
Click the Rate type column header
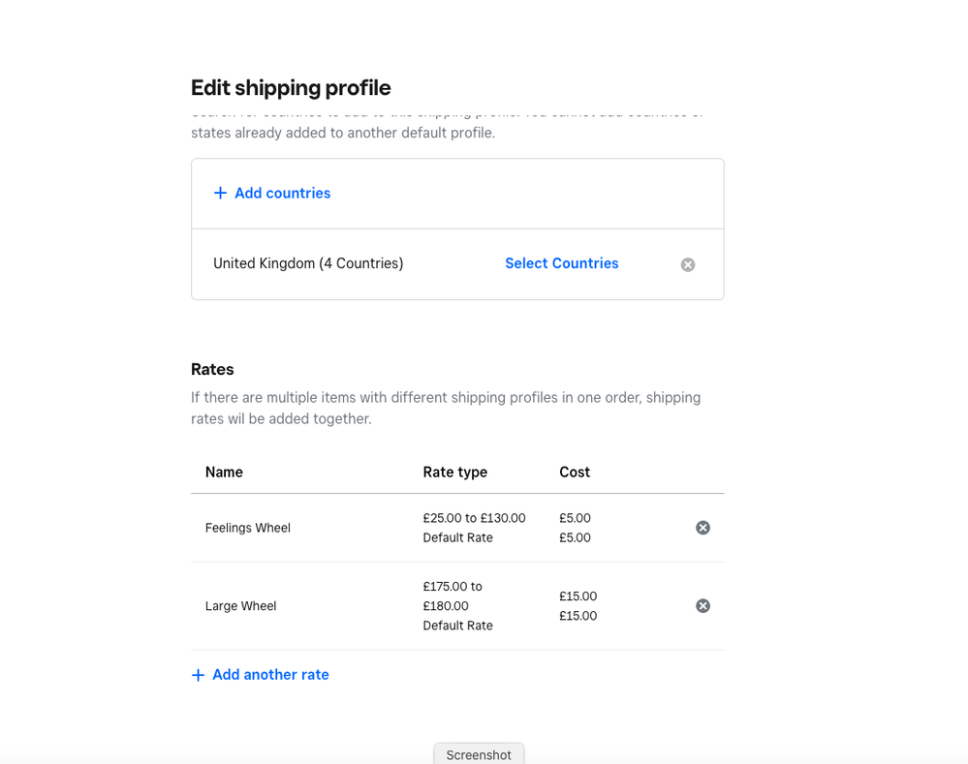click(x=454, y=473)
